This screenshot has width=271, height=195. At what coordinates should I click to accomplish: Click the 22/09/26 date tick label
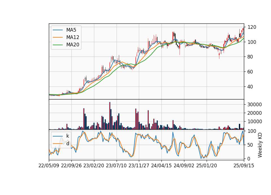pyautogui.click(x=71, y=166)
